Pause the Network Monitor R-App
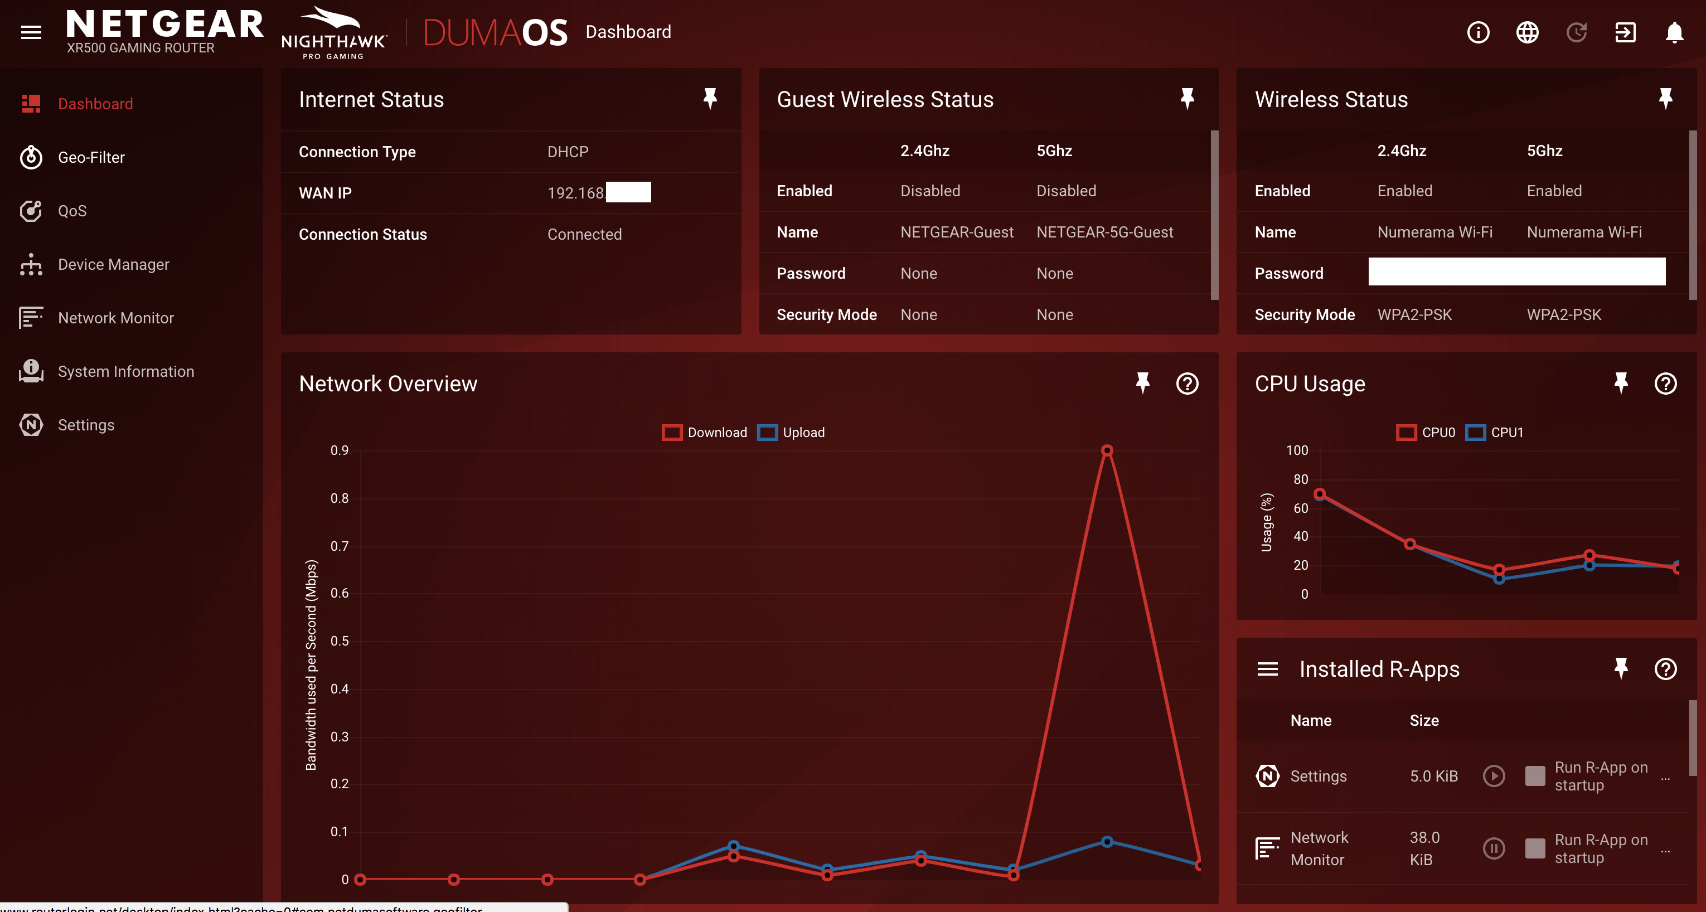Viewport: 1706px width, 912px height. (x=1494, y=848)
